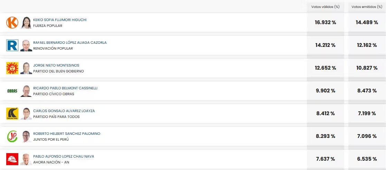Viewport: 386px width, 170px height.
Task: Click Pablo Alfonso Lopez Chau Nava link
Action: 64,157
